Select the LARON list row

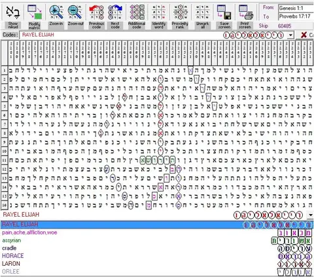157,264
